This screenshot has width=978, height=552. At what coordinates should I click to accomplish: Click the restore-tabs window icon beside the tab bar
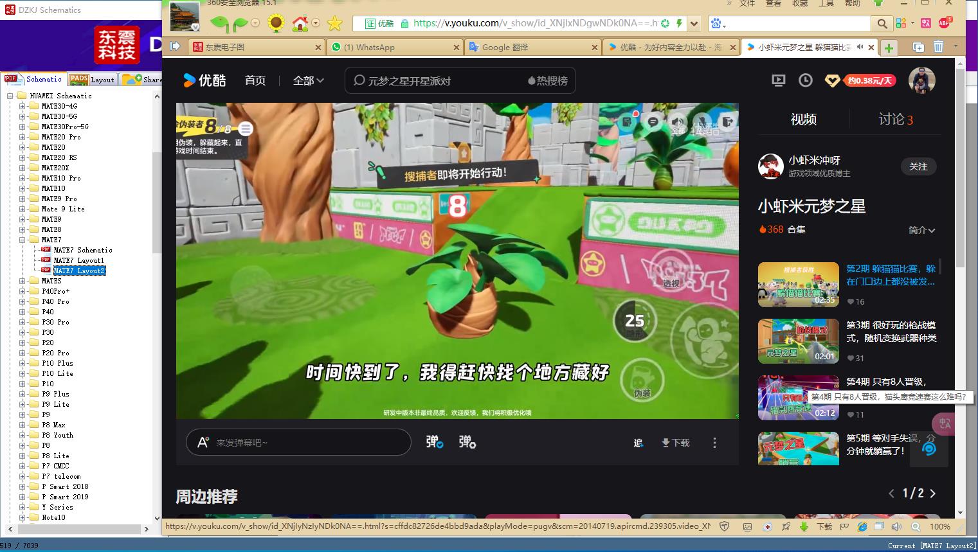point(918,47)
